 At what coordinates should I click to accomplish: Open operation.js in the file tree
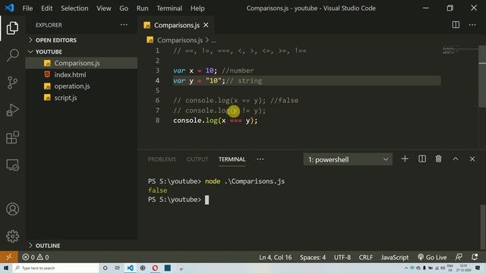click(x=81, y=86)
